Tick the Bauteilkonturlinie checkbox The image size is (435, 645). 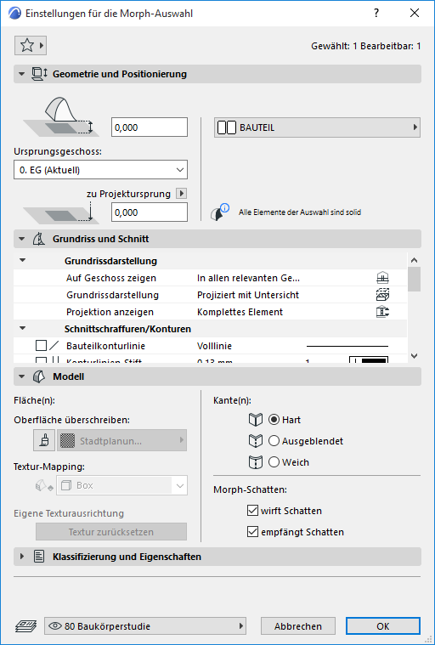41,346
